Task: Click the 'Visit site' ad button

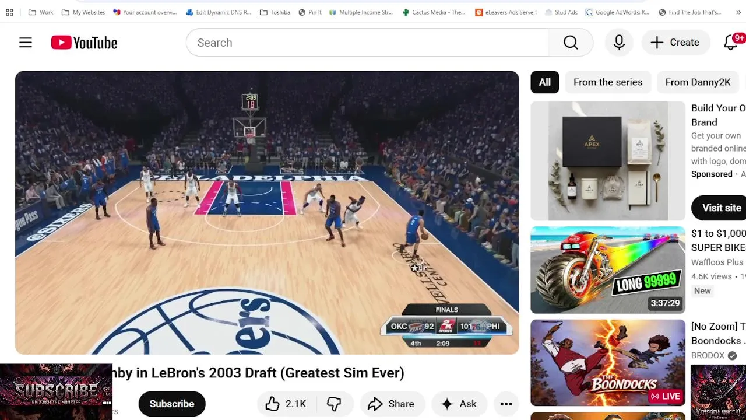Action: (719, 208)
